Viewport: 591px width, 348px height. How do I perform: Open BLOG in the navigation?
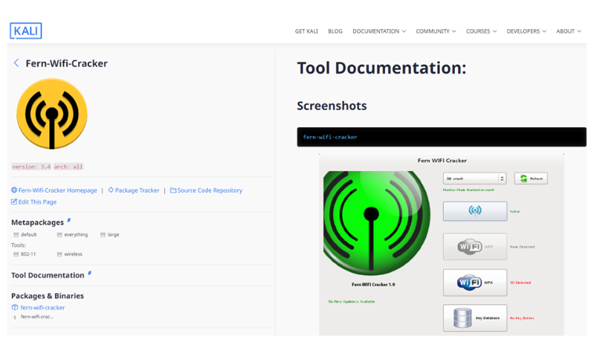point(335,31)
